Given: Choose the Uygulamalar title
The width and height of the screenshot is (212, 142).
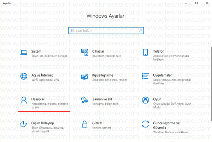Looking at the screenshot, I should click(x=163, y=75).
